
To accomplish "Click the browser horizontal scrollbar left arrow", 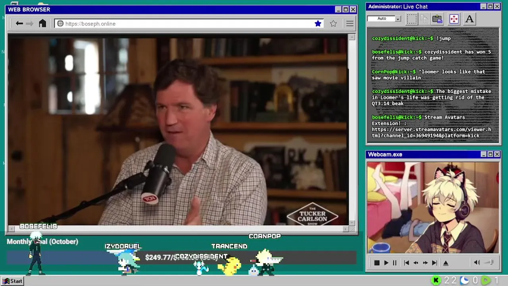I will (11, 229).
